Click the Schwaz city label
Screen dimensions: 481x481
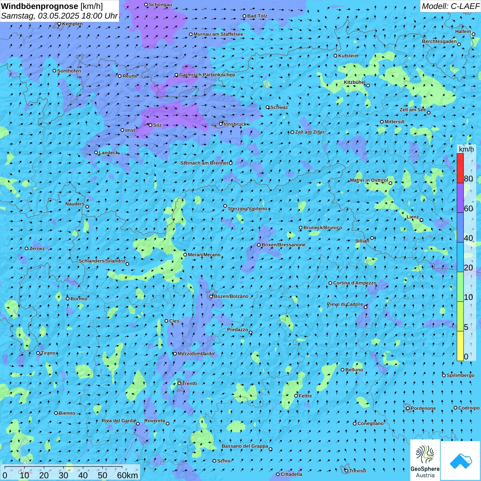pos(279,107)
